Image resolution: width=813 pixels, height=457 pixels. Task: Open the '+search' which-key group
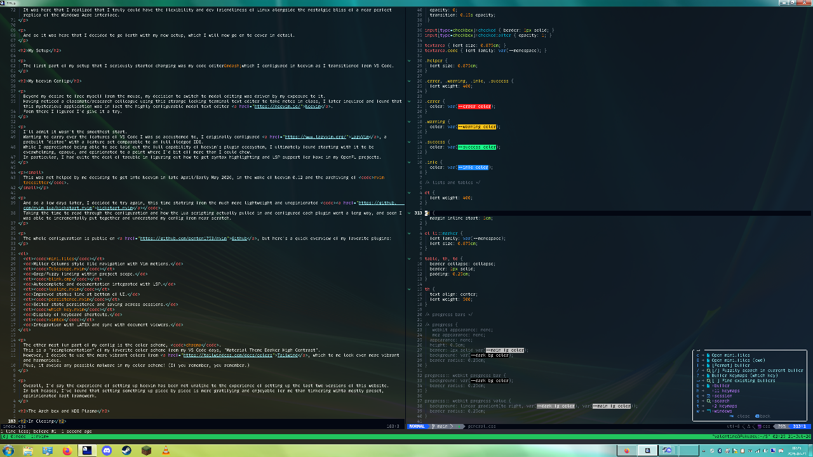coord(721,401)
